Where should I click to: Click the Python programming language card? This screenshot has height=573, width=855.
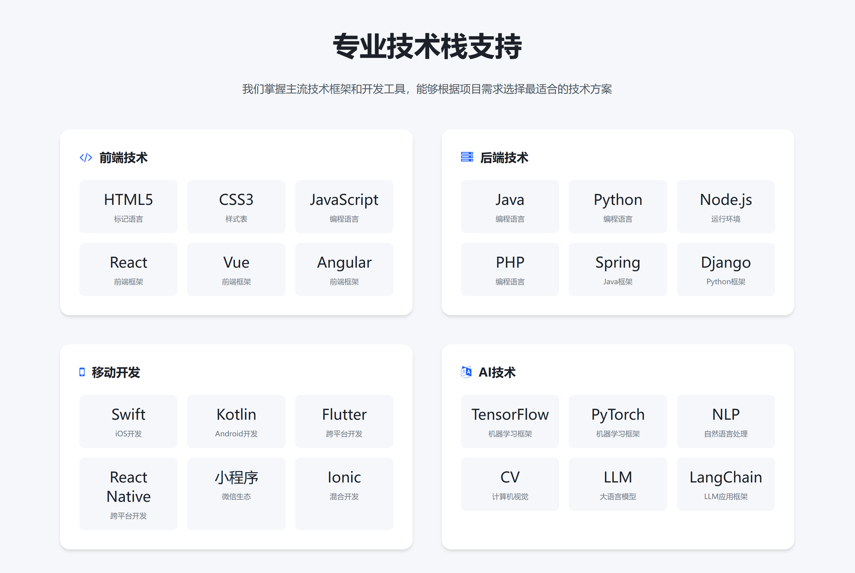tap(618, 206)
